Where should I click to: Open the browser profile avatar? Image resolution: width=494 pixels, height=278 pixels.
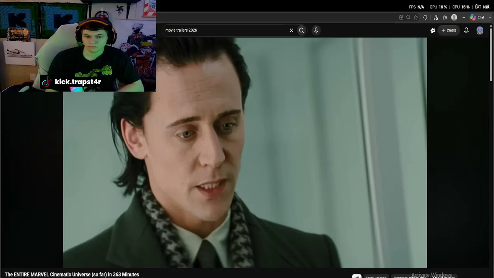pyautogui.click(x=454, y=17)
